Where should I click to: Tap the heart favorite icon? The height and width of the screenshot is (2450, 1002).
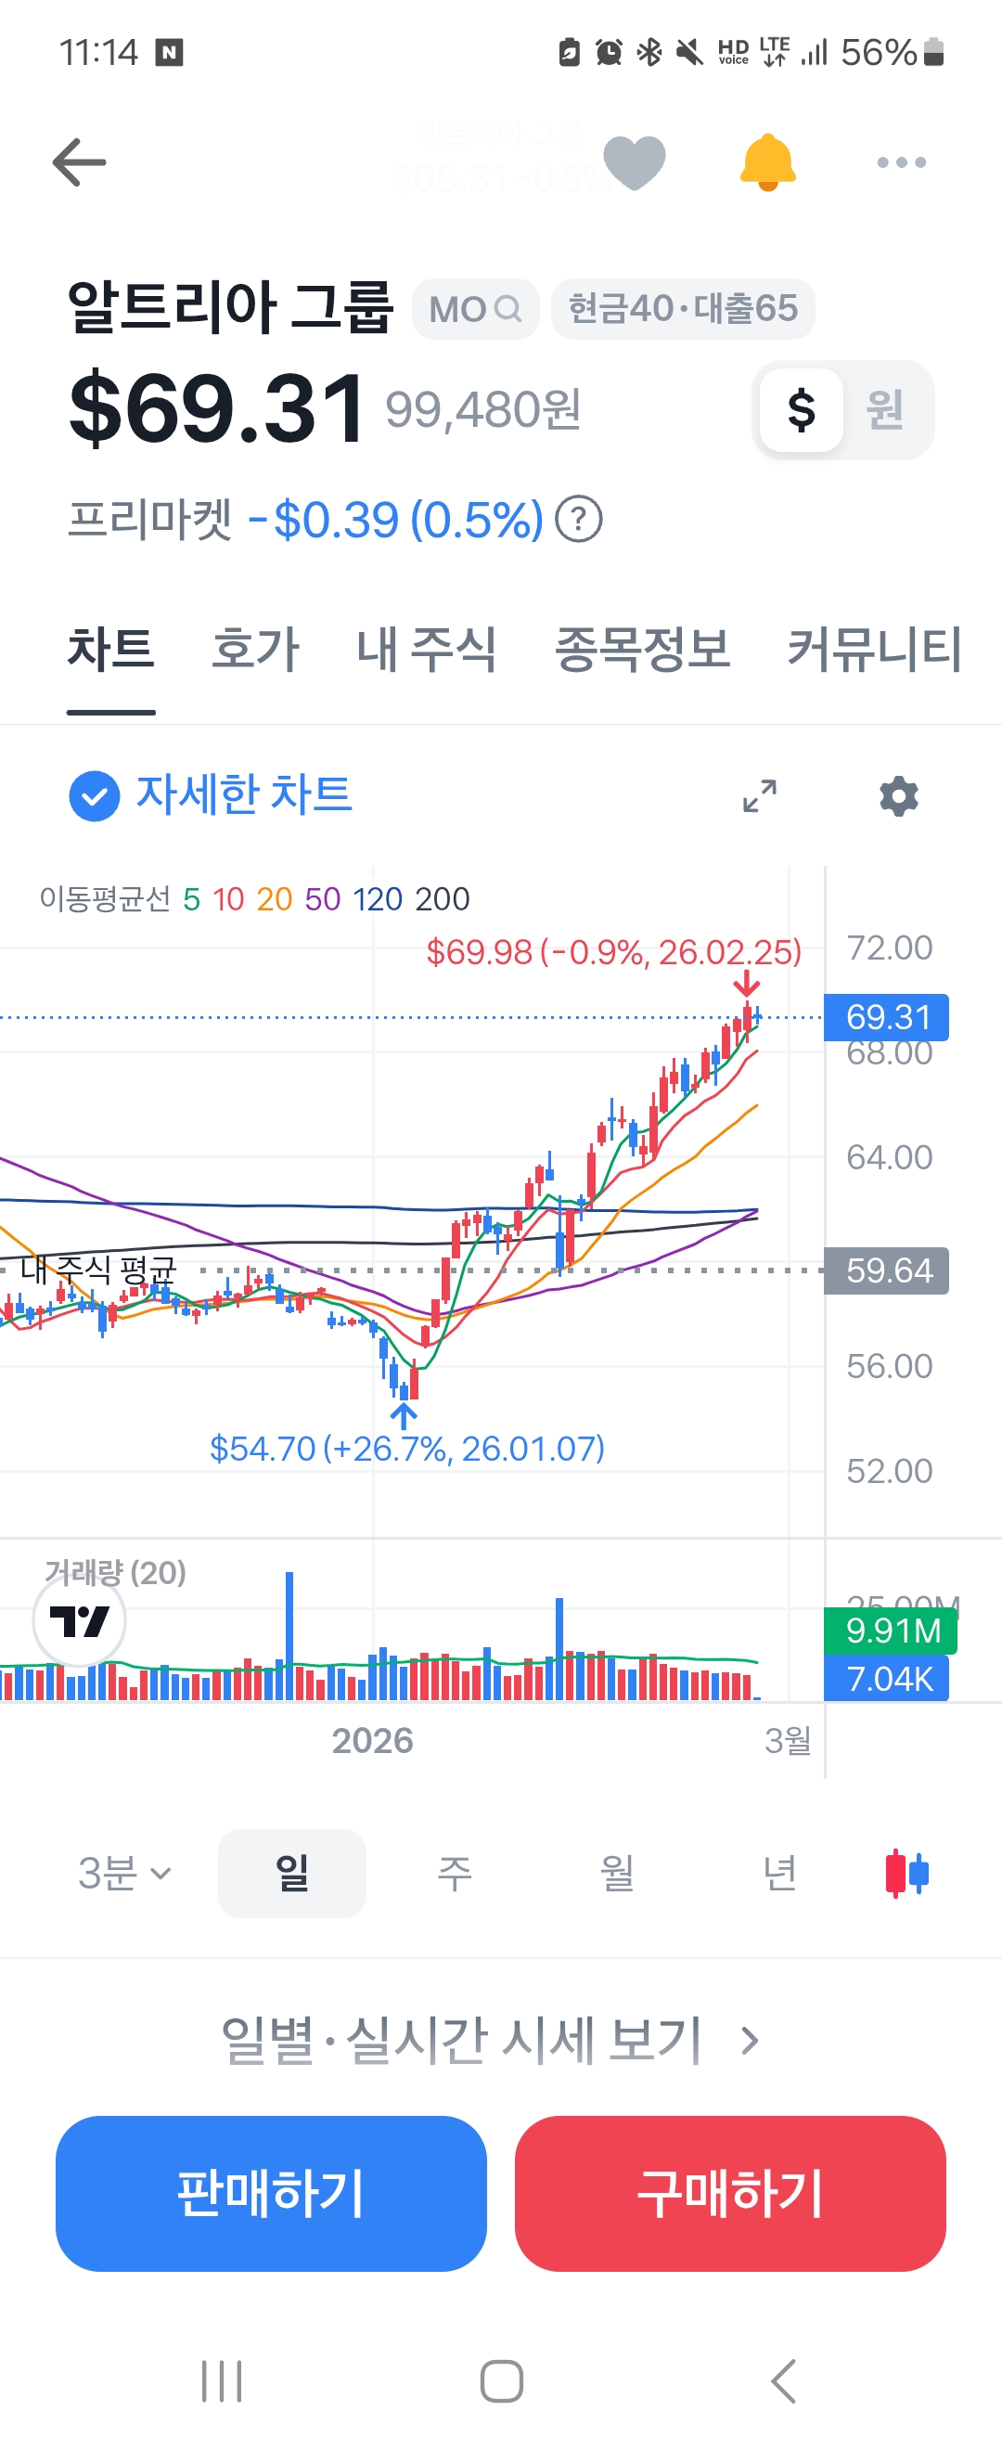click(634, 162)
